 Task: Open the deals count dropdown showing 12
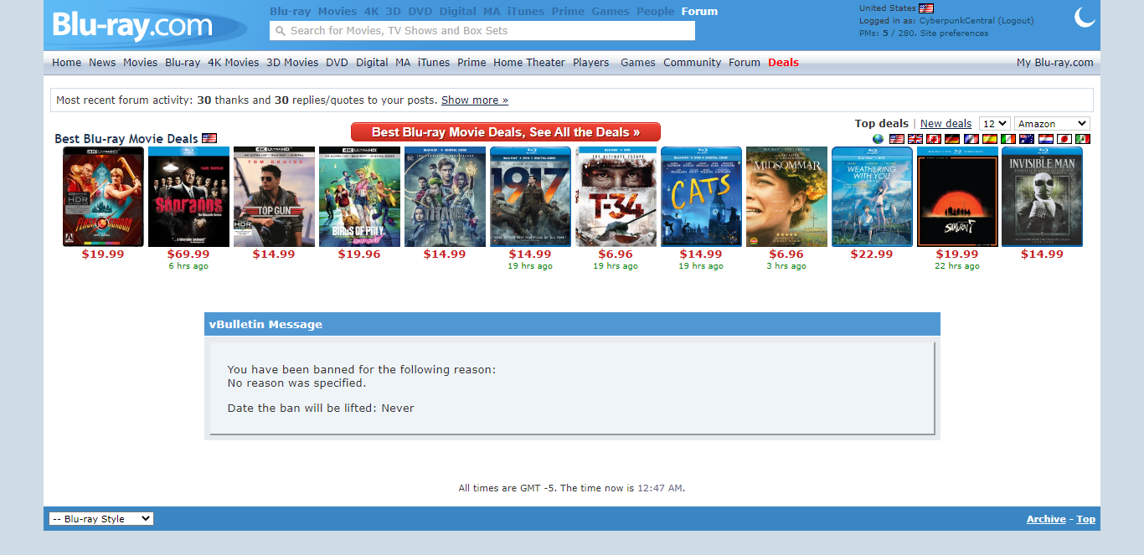pyautogui.click(x=994, y=124)
